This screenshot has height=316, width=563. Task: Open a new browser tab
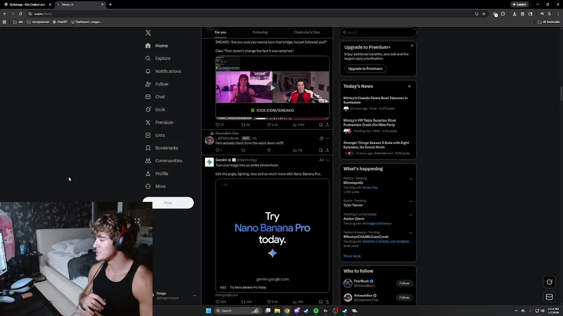(x=110, y=4)
